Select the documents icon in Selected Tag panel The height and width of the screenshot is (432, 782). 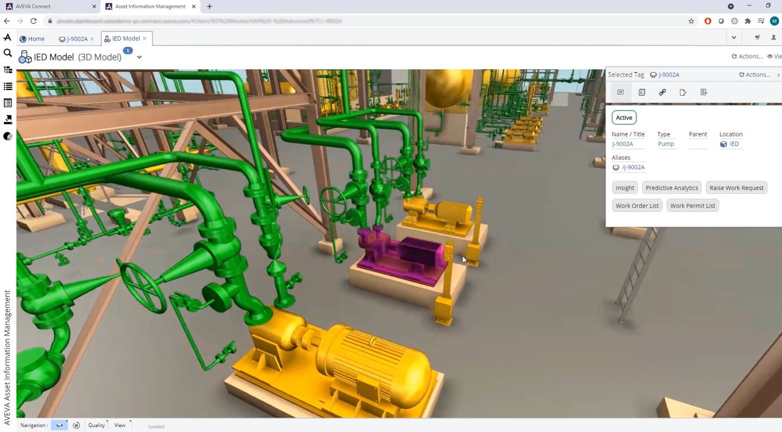(642, 92)
